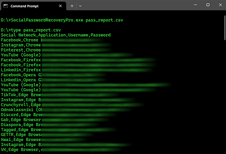Click the 'Linkedin,Opera' output row
226x154 pixels.
pos(54,80)
